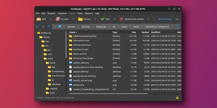Navigate to batch in breadcrumb
The image size is (217, 108).
(x=136, y=27)
